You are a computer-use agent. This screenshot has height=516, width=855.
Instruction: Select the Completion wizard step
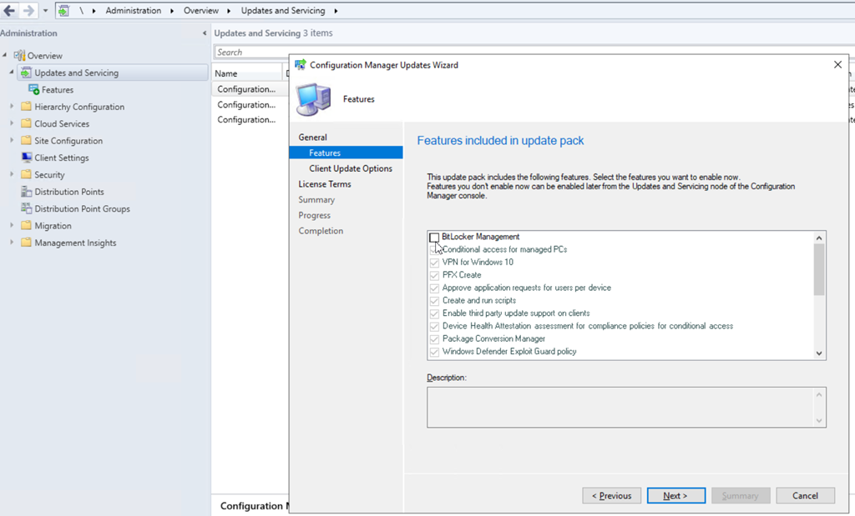click(x=321, y=231)
